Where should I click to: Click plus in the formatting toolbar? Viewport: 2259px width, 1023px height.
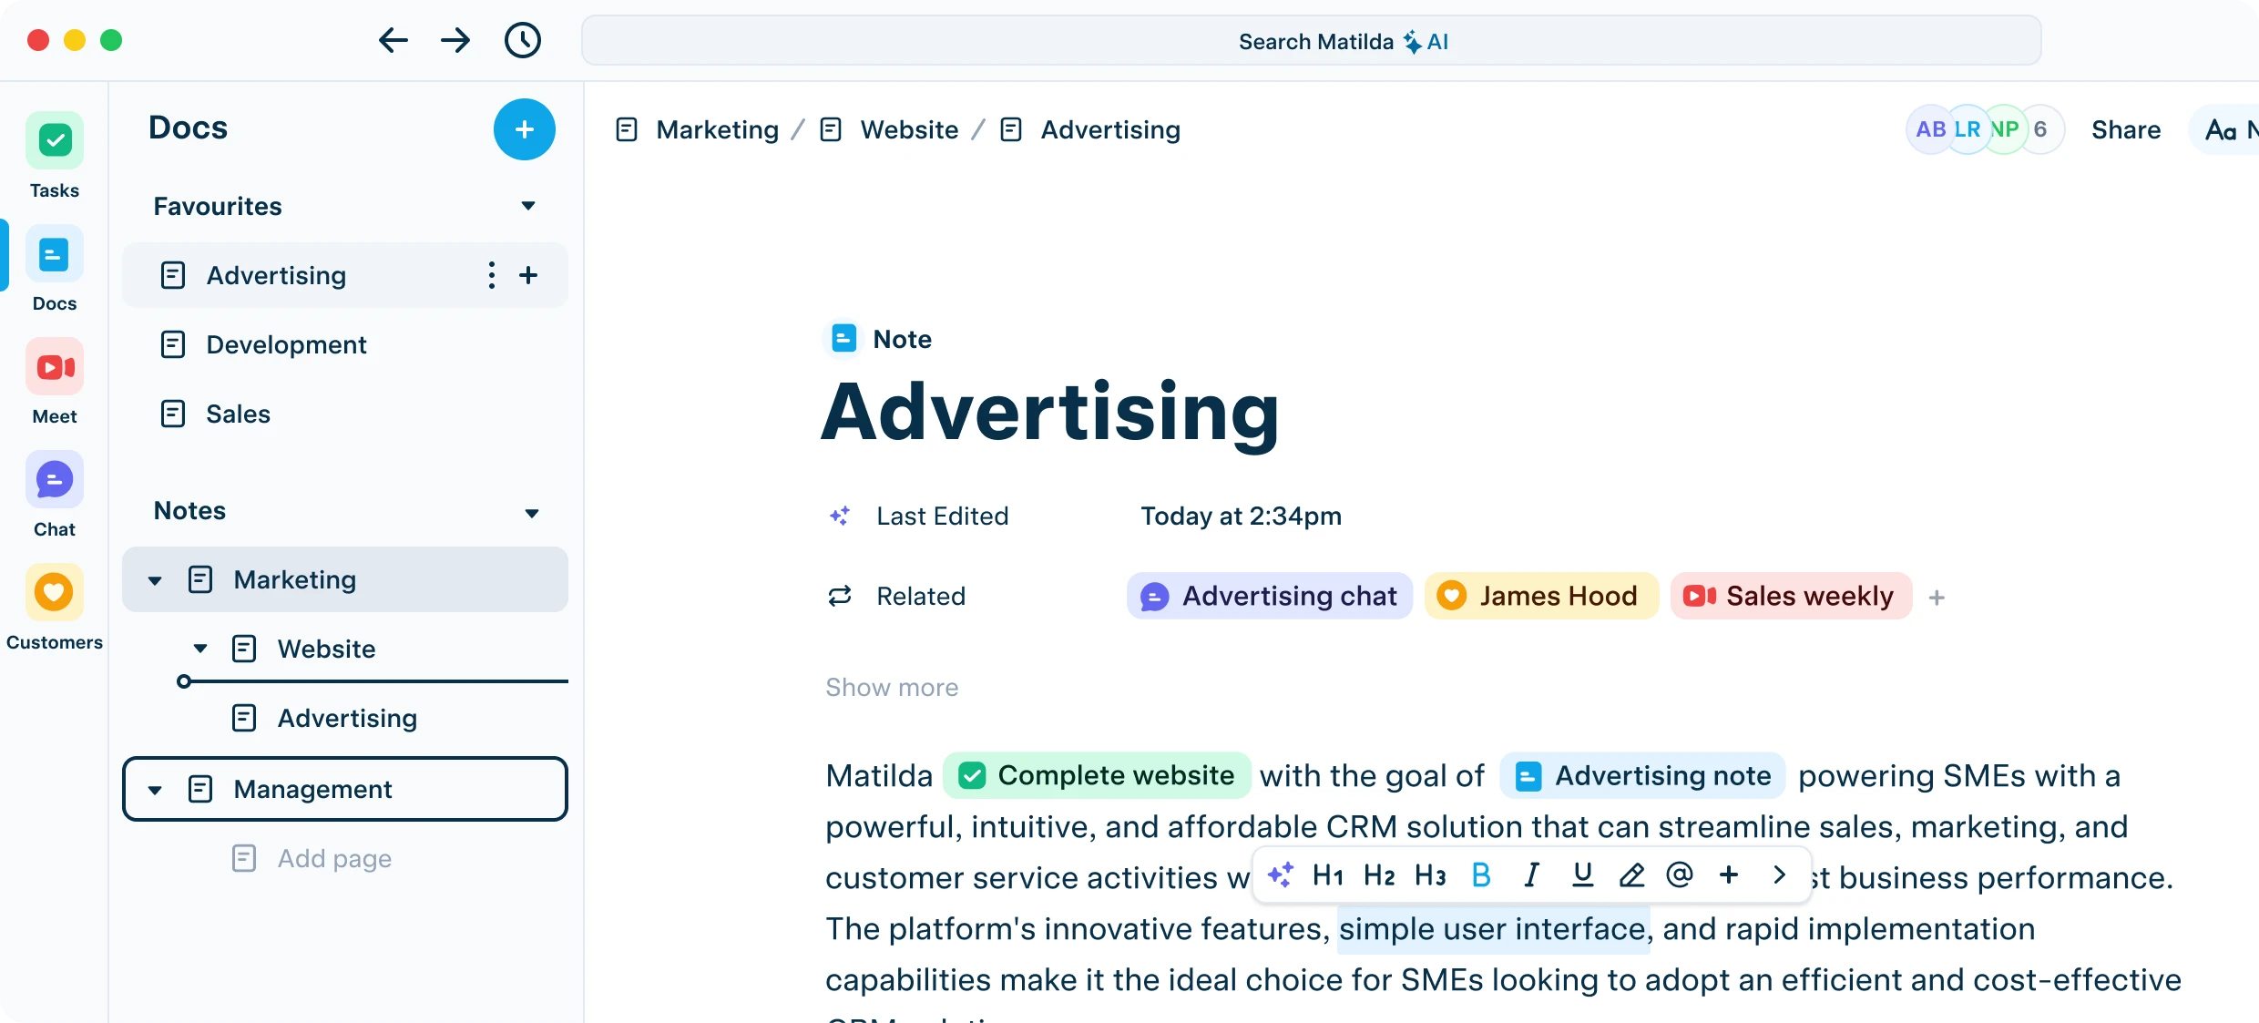1729,875
